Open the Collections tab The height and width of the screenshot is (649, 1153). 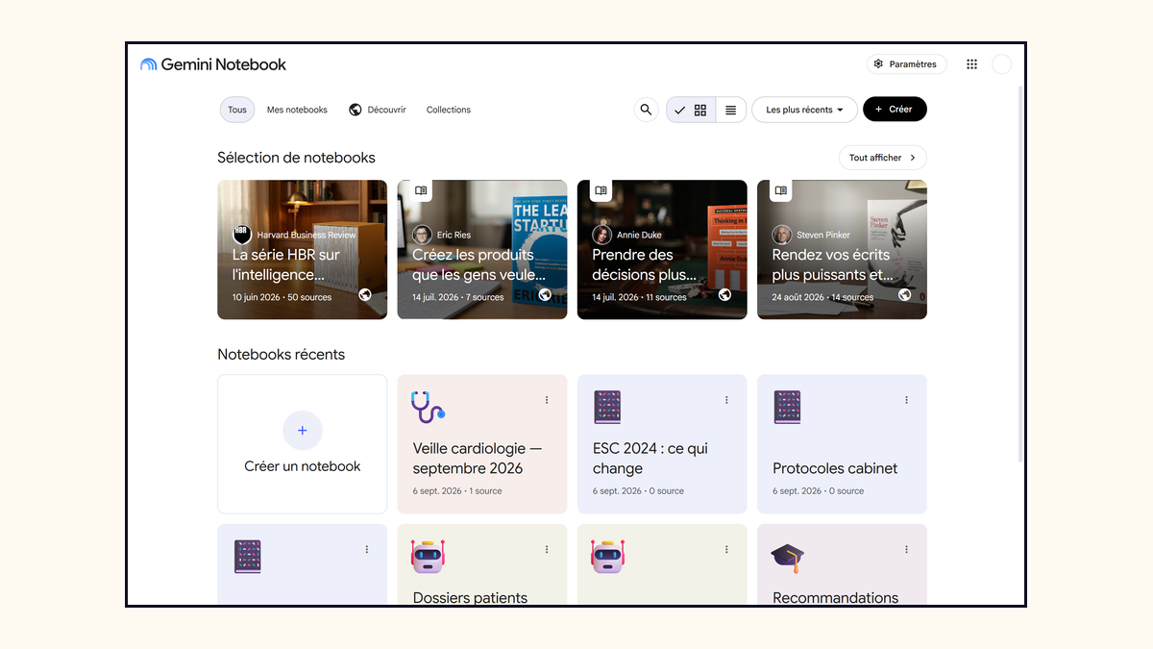[x=449, y=110]
